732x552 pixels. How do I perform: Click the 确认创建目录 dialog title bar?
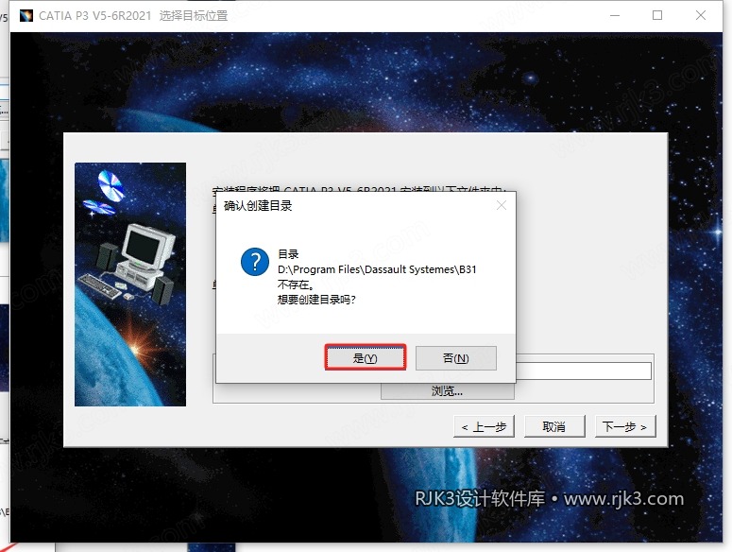point(355,205)
